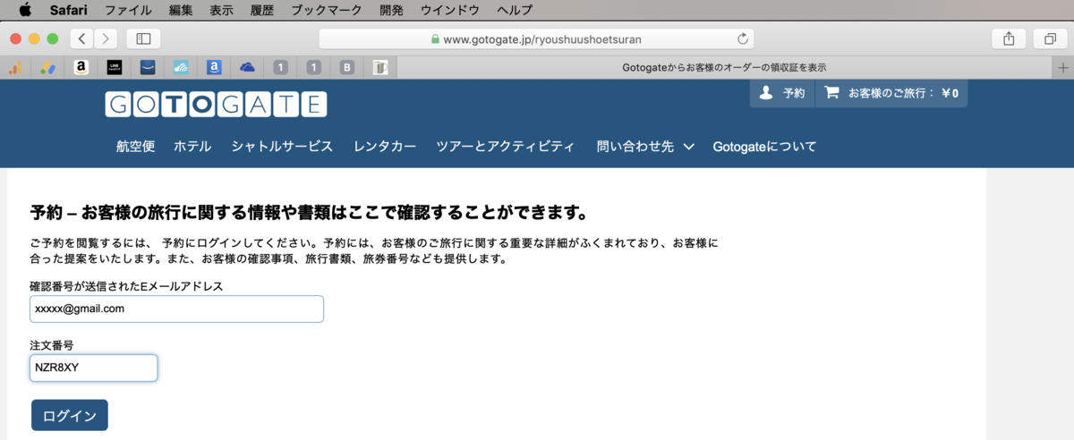
Task: Open the LINE pinned tab
Action: pyautogui.click(x=114, y=67)
